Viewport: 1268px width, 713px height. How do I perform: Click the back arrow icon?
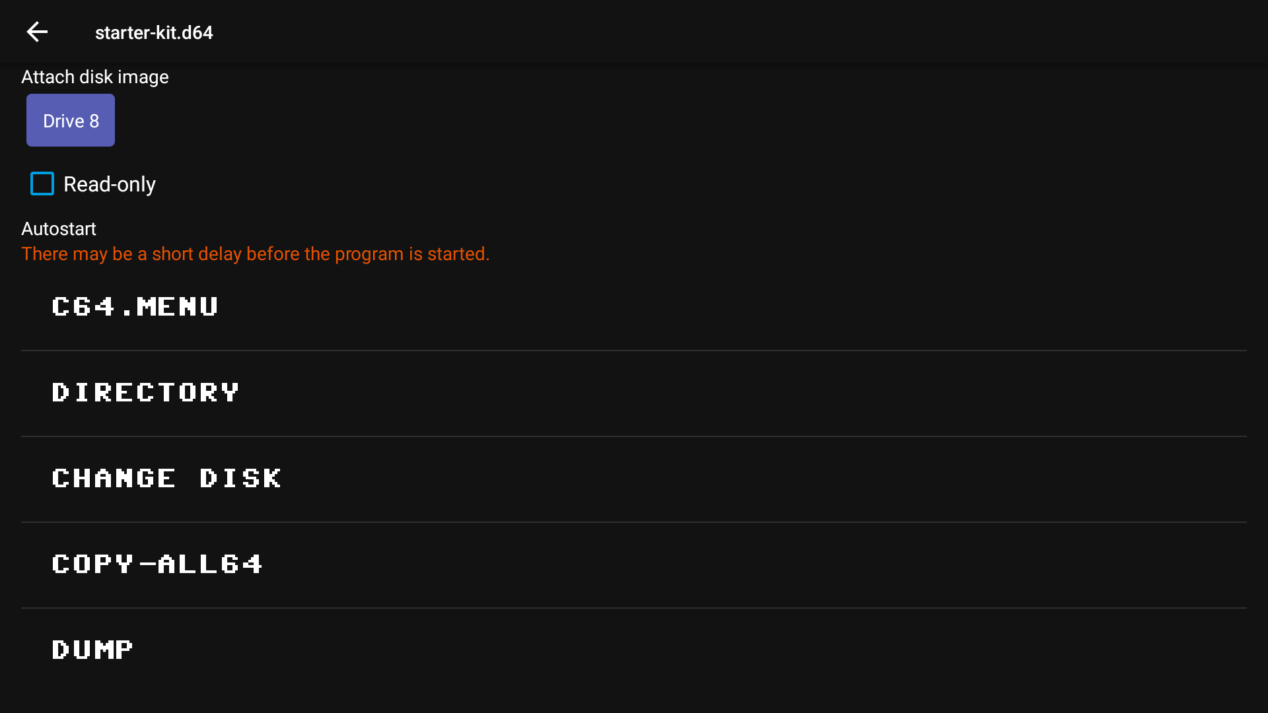[37, 32]
